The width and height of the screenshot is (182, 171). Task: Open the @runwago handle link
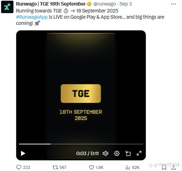click(104, 4)
